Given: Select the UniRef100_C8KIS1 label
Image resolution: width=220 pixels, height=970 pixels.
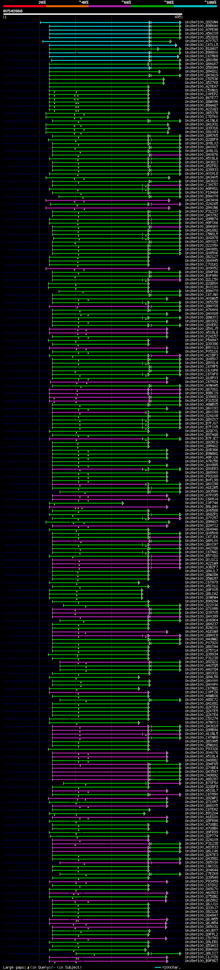Looking at the screenshot, I should [201, 866].
